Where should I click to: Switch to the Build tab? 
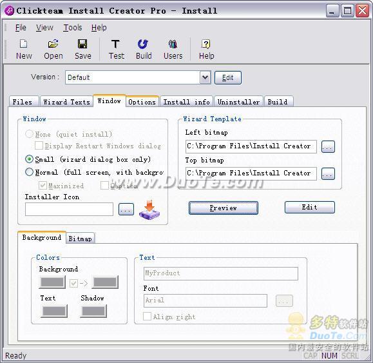tap(278, 102)
